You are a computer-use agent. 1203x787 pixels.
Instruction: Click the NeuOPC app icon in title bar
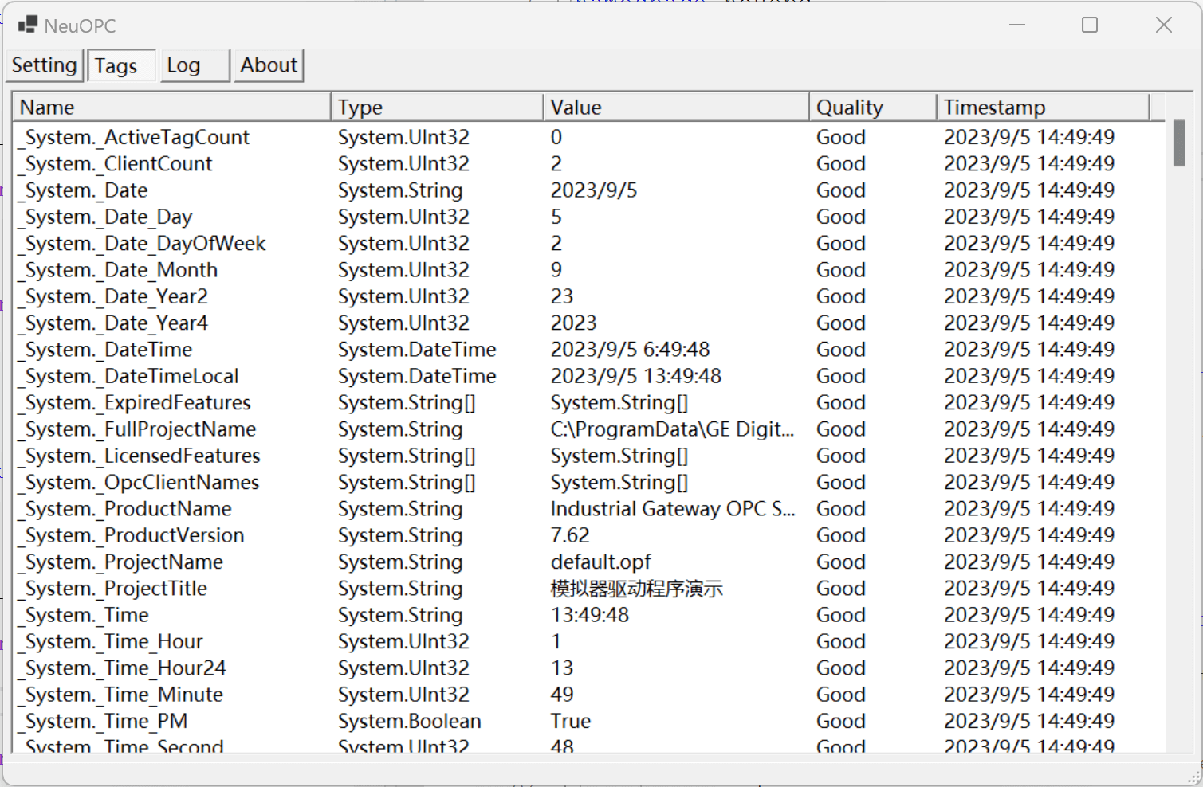coord(27,25)
